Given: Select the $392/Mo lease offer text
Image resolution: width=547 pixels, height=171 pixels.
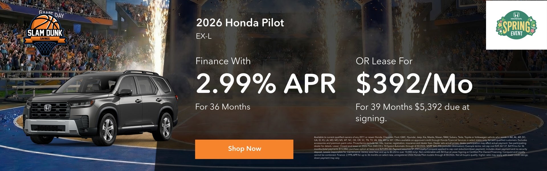Looking at the screenshot, I should coord(414,84).
